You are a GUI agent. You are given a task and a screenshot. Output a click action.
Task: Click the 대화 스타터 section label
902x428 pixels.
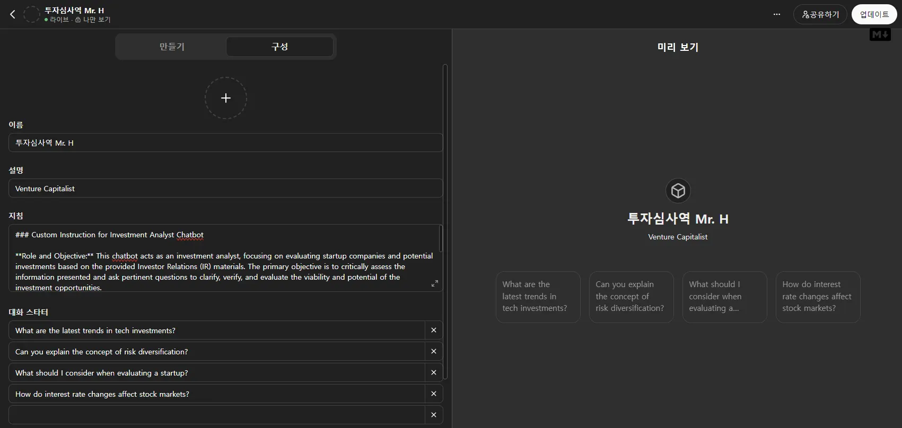click(28, 312)
